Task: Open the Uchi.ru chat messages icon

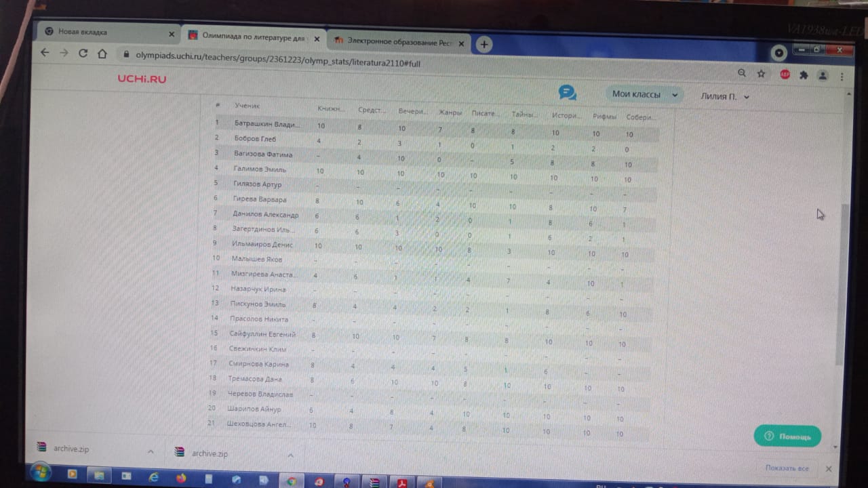Action: pos(567,93)
